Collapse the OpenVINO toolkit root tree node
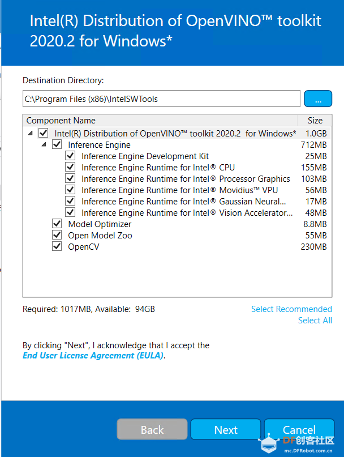 coord(31,134)
